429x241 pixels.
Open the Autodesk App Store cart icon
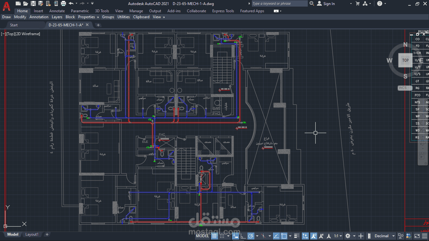[x=358, y=3]
